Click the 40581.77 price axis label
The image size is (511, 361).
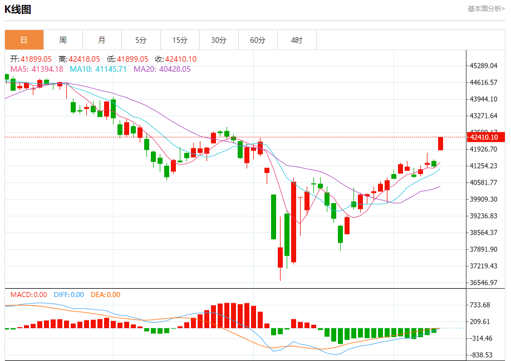click(x=484, y=182)
